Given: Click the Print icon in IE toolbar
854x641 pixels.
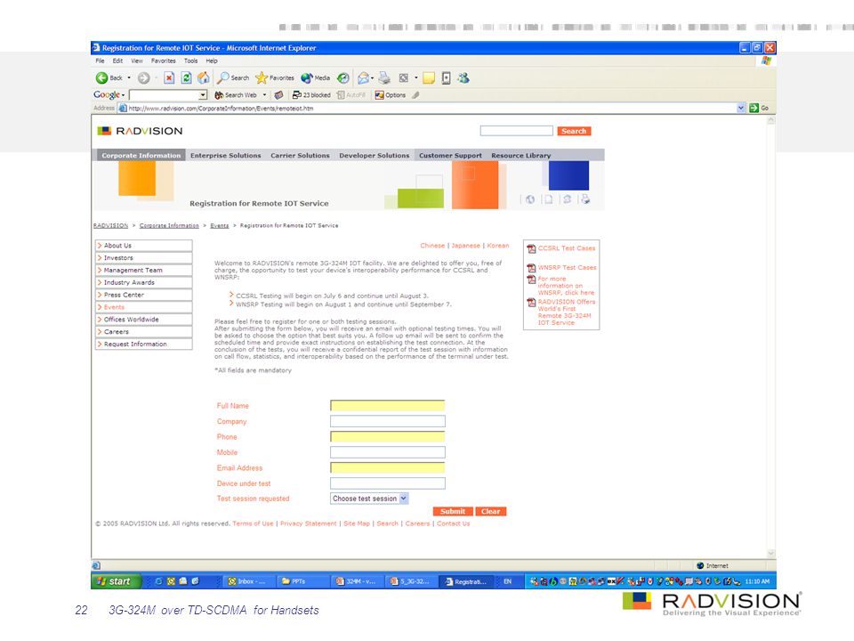Looking at the screenshot, I should (x=384, y=78).
